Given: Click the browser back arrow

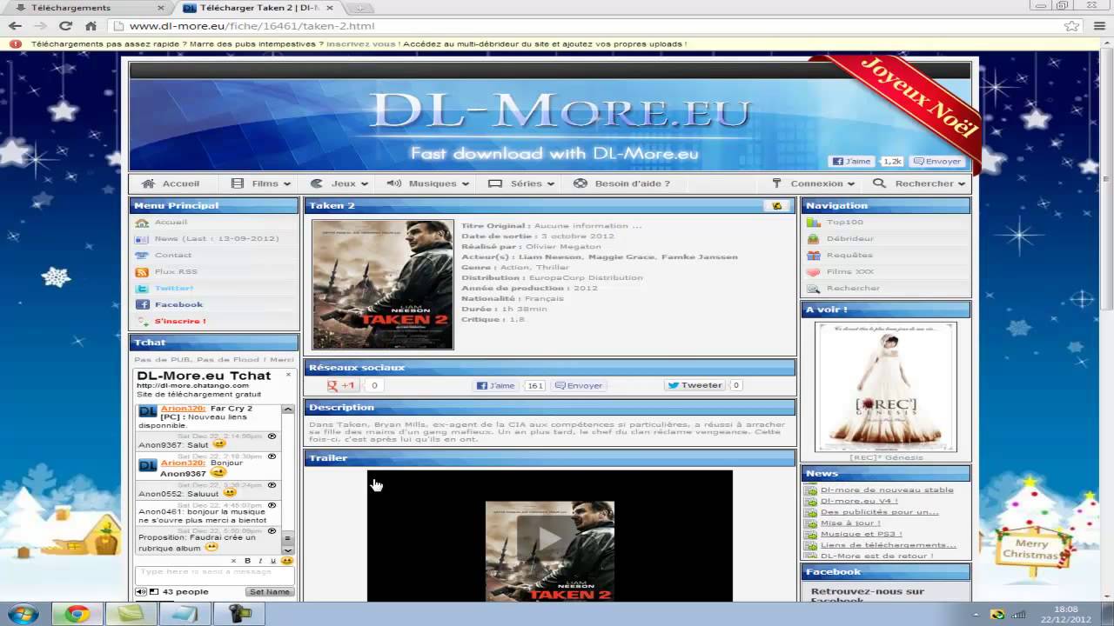Looking at the screenshot, I should point(15,26).
